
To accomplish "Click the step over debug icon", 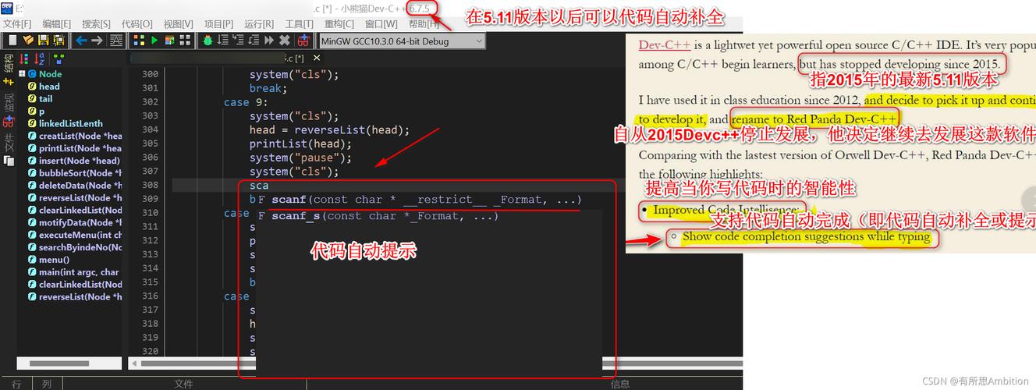I will coord(222,41).
